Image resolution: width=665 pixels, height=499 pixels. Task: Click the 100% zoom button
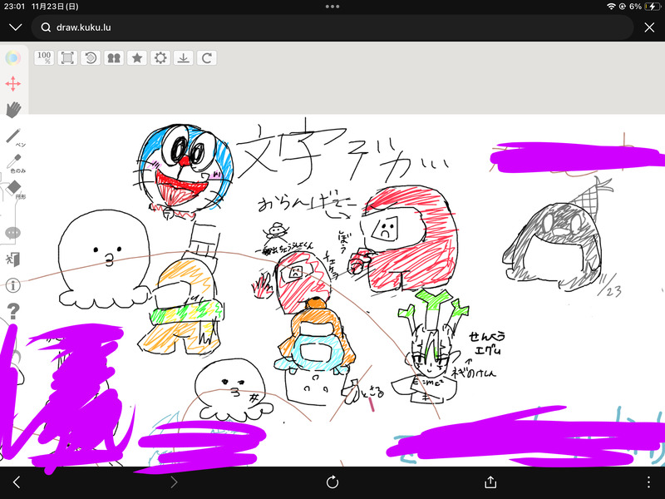44,57
